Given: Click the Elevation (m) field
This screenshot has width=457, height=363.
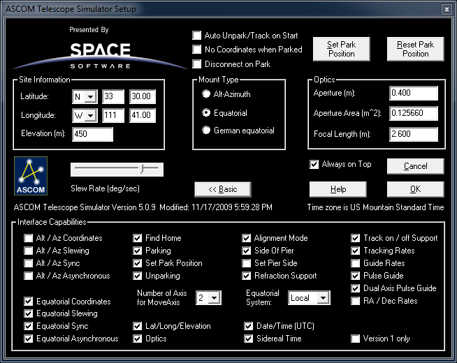Looking at the screenshot, I should coord(92,134).
